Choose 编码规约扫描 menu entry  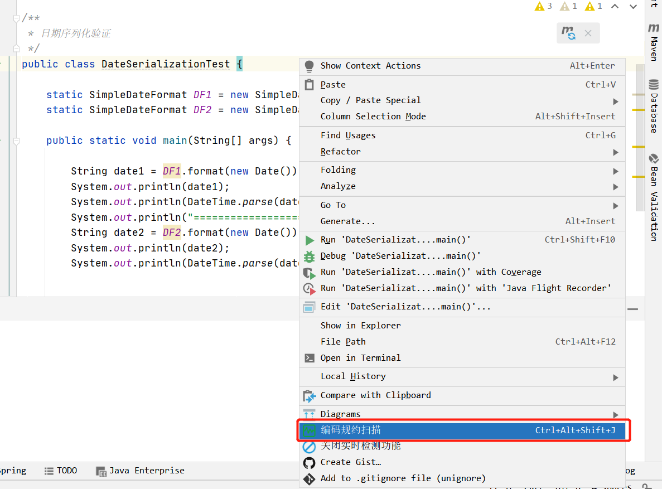pyautogui.click(x=462, y=430)
